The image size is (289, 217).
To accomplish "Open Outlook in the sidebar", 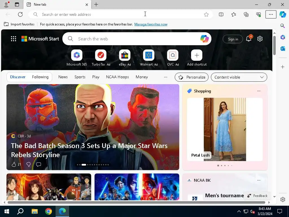I will tap(283, 49).
